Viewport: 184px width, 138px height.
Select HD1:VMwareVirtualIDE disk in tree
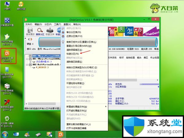tap(47, 59)
